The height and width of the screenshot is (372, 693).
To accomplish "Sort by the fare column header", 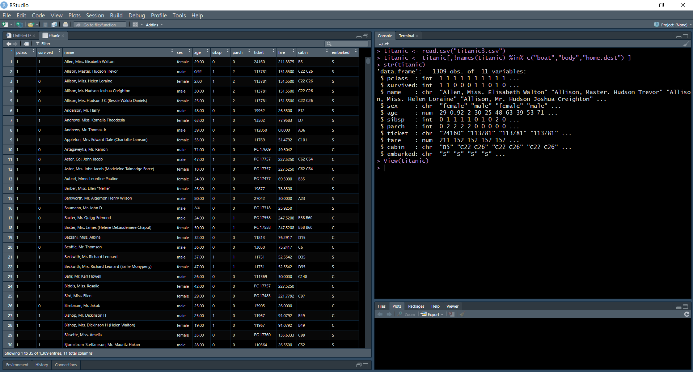I will [x=286, y=52].
